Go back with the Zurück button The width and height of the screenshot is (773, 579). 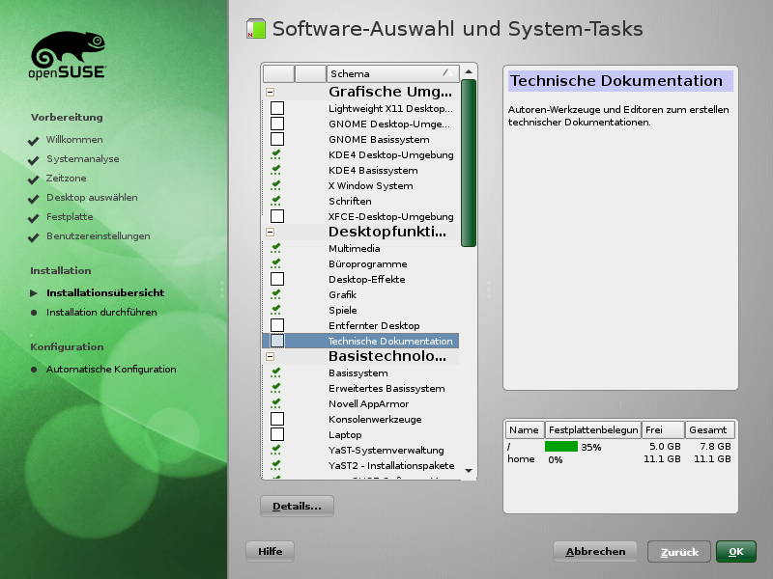click(679, 552)
